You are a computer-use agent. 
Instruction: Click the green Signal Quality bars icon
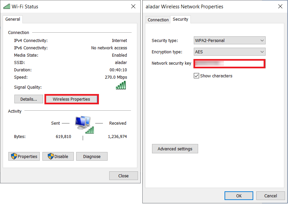pos(121,86)
